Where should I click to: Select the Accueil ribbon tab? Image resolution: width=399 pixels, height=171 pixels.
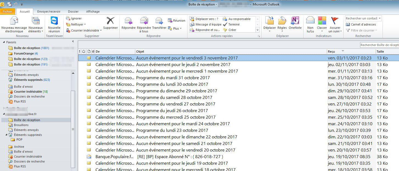pos(25,12)
